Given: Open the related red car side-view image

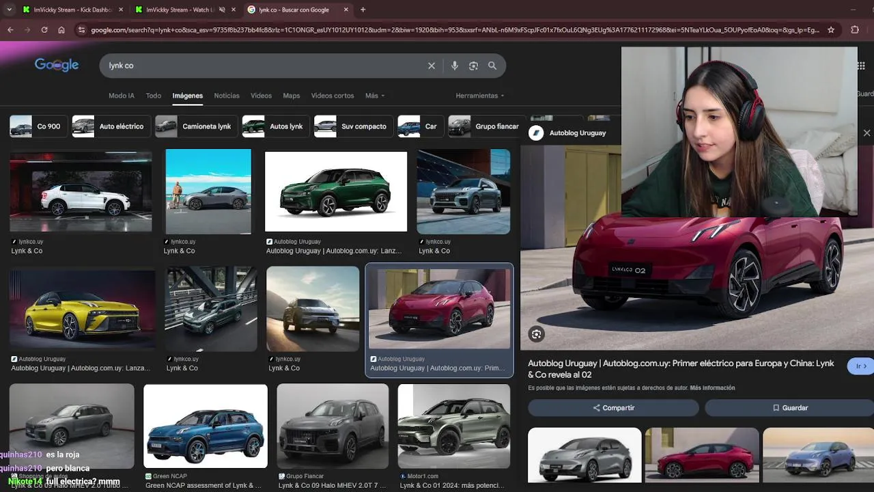Looking at the screenshot, I should tap(702, 455).
